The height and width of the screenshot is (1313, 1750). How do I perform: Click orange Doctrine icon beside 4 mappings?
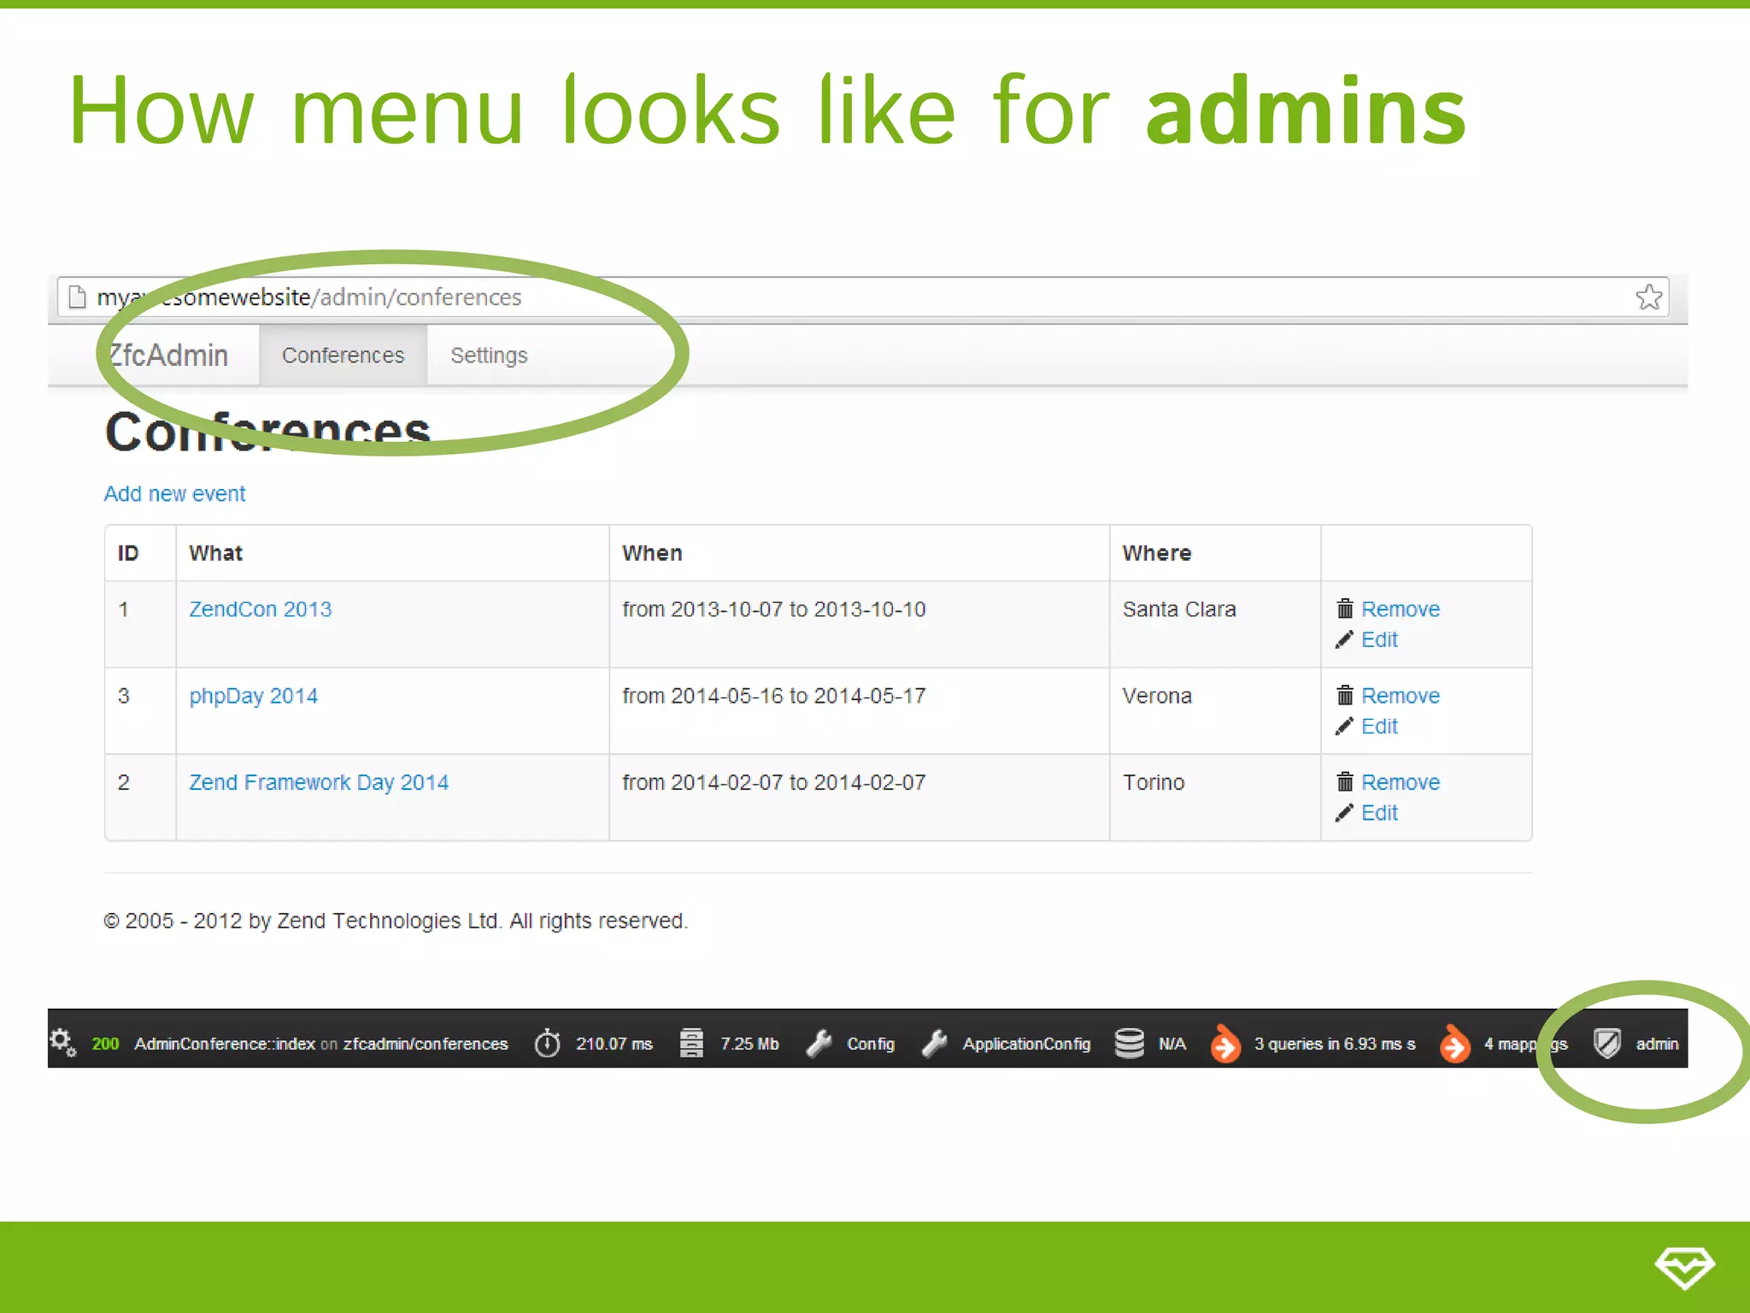pos(1454,1043)
